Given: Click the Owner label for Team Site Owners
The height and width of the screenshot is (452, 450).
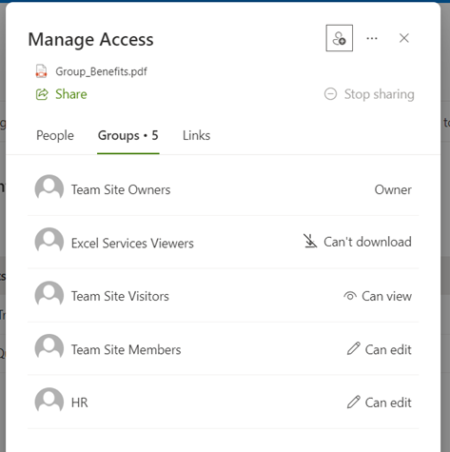Looking at the screenshot, I should click(393, 189).
